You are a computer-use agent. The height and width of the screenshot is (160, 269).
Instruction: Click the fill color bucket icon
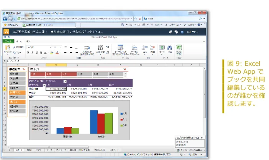(51, 52)
